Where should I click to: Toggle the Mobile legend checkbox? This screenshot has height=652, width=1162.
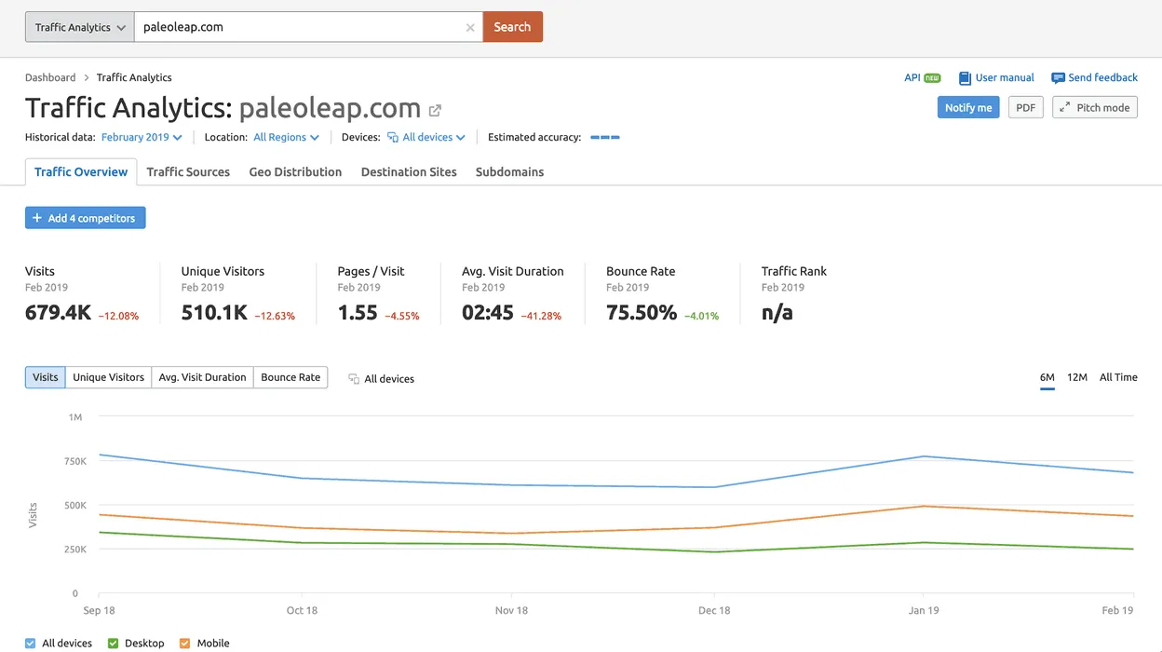(x=184, y=643)
